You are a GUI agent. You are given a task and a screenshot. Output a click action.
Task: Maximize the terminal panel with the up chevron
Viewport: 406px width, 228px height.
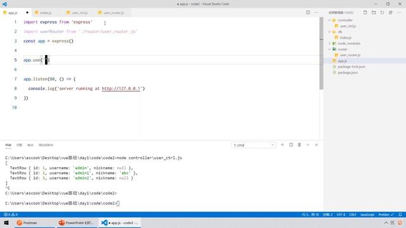pyautogui.click(x=308, y=145)
